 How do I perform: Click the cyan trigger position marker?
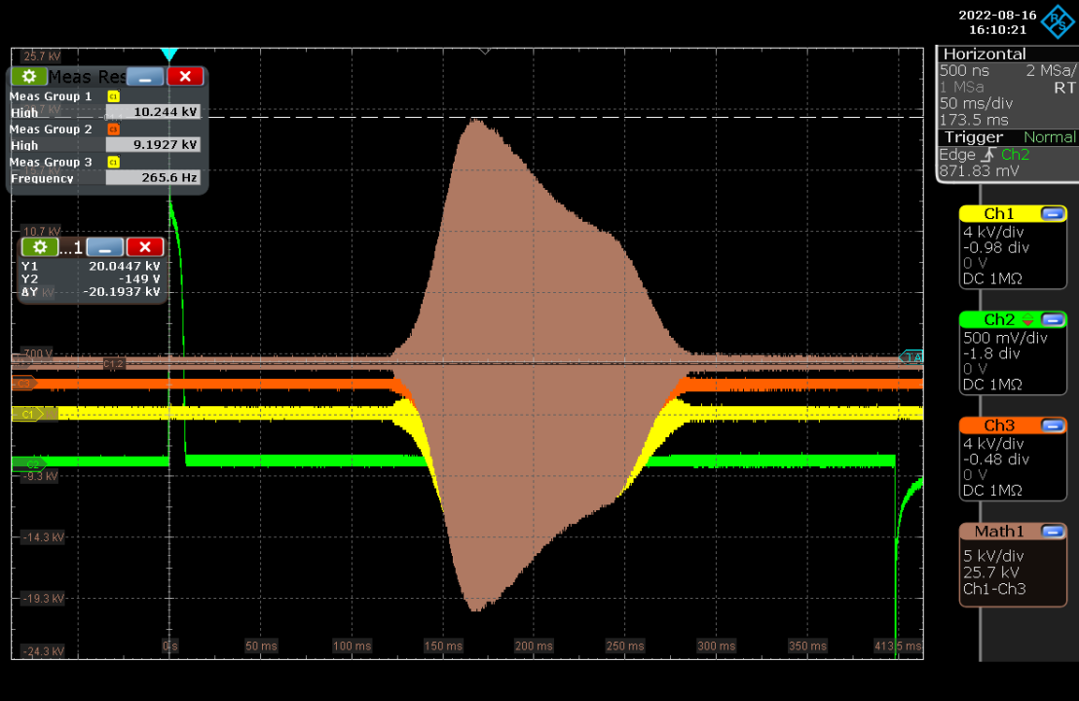169,55
